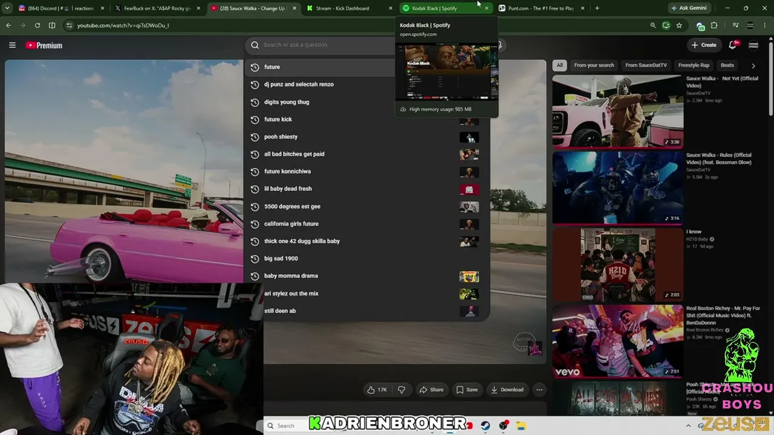Open 'Sauce Walka - Not Yet' video thumbnail
Viewport: 774px width, 435px height.
(617, 111)
